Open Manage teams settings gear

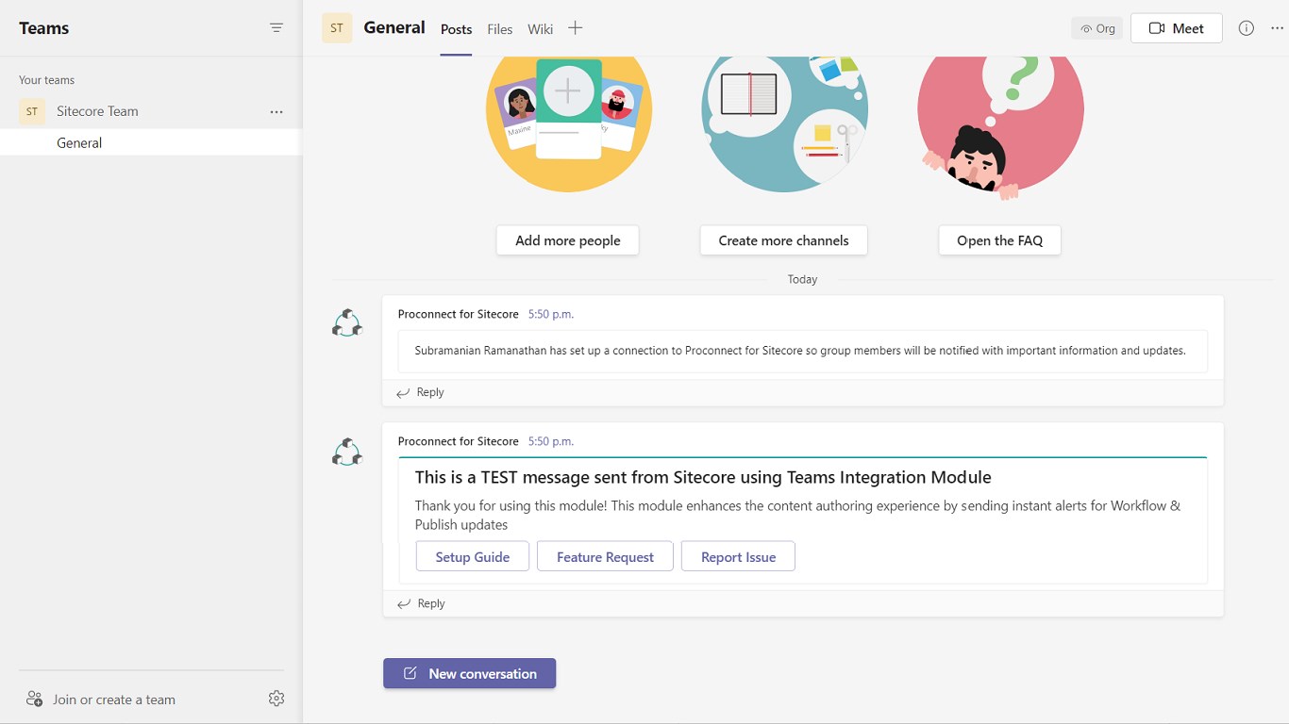click(276, 699)
